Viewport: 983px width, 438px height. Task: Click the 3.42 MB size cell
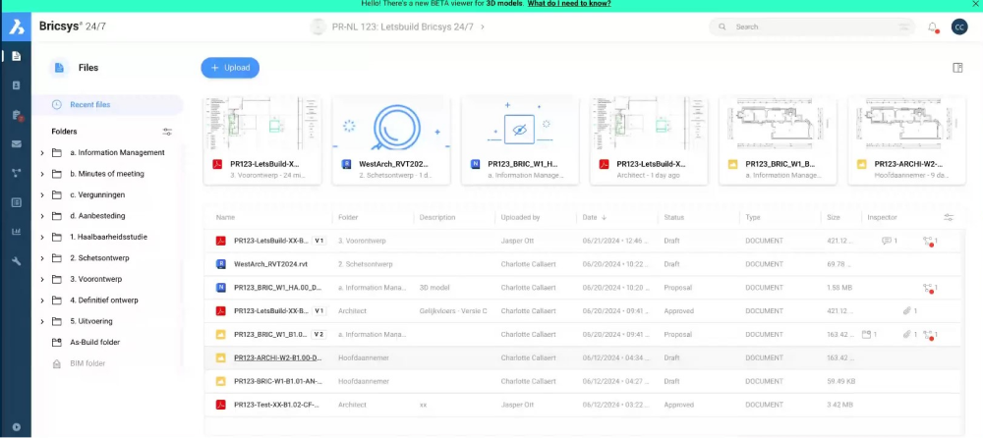pos(839,405)
